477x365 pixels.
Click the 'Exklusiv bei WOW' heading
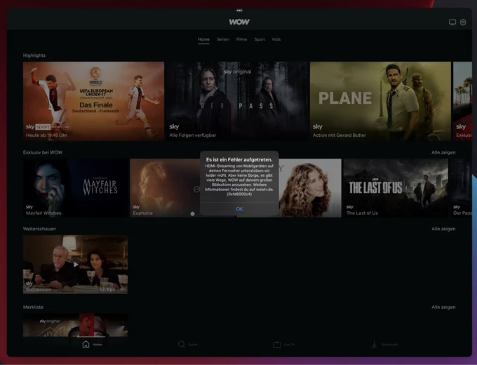(43, 152)
